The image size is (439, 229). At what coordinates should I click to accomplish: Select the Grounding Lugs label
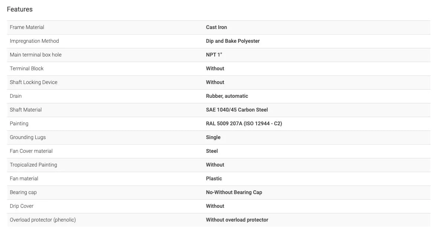(28, 137)
